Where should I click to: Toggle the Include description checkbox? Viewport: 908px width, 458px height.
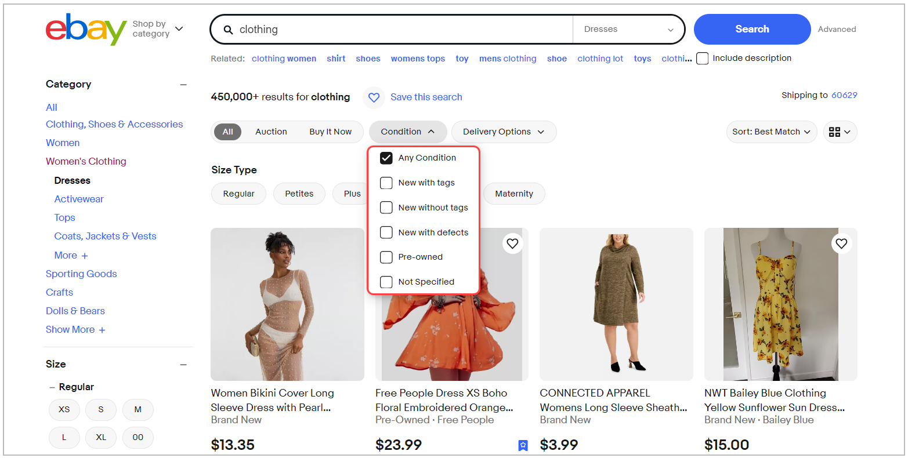pyautogui.click(x=702, y=58)
